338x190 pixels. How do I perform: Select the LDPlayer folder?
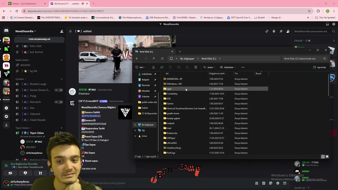click(x=215, y=138)
